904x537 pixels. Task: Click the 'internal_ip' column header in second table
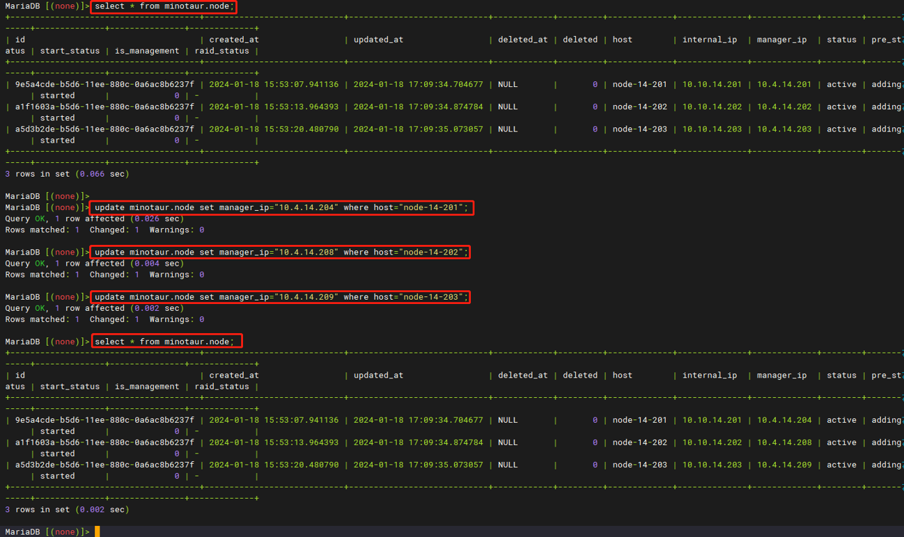point(710,376)
